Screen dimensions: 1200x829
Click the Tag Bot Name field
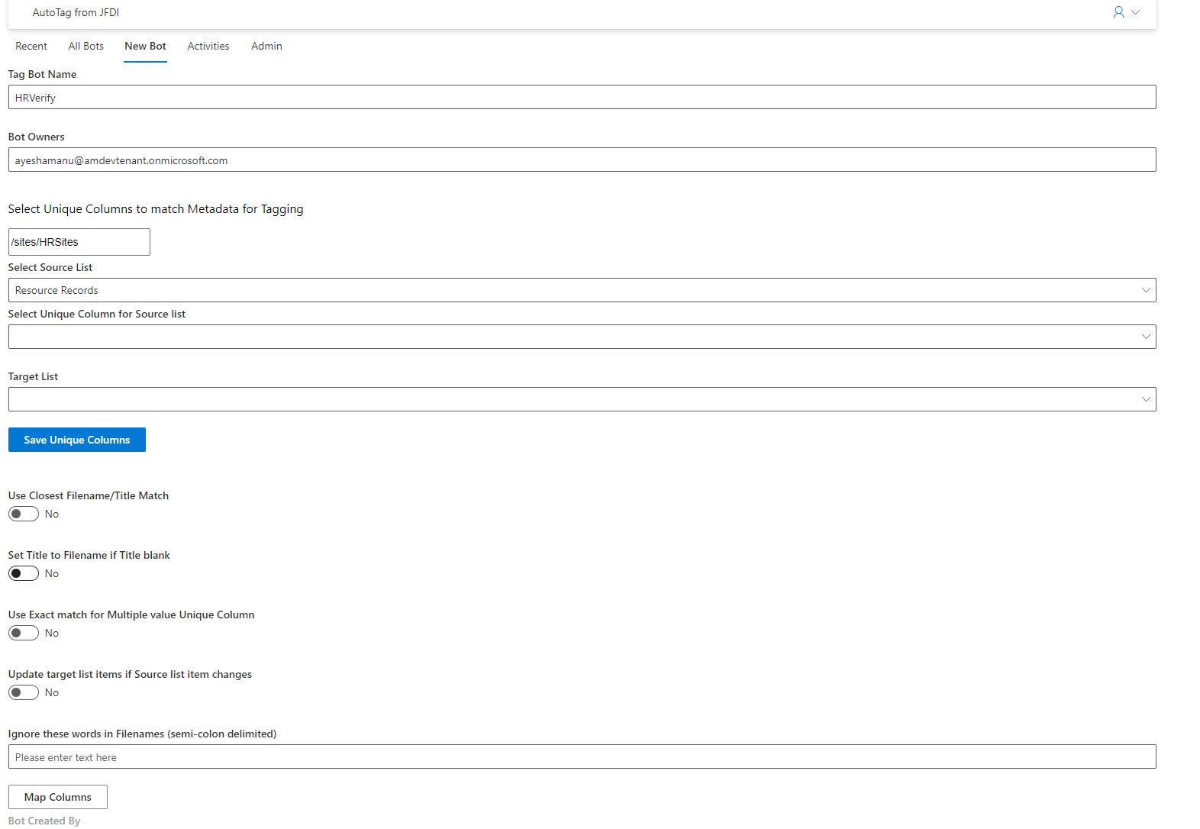point(582,97)
